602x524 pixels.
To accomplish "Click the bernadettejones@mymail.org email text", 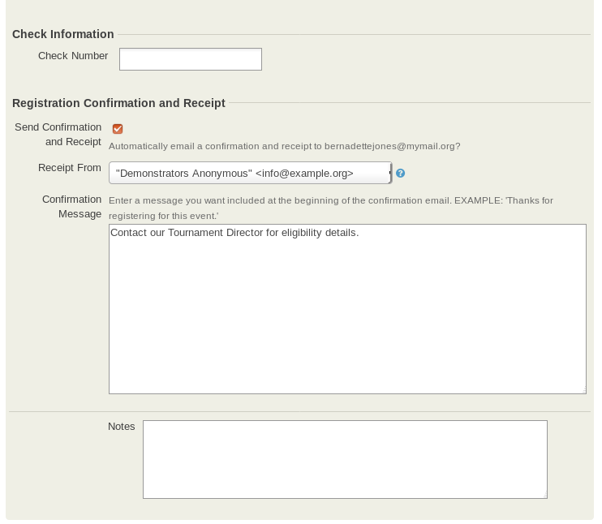I will point(391,147).
